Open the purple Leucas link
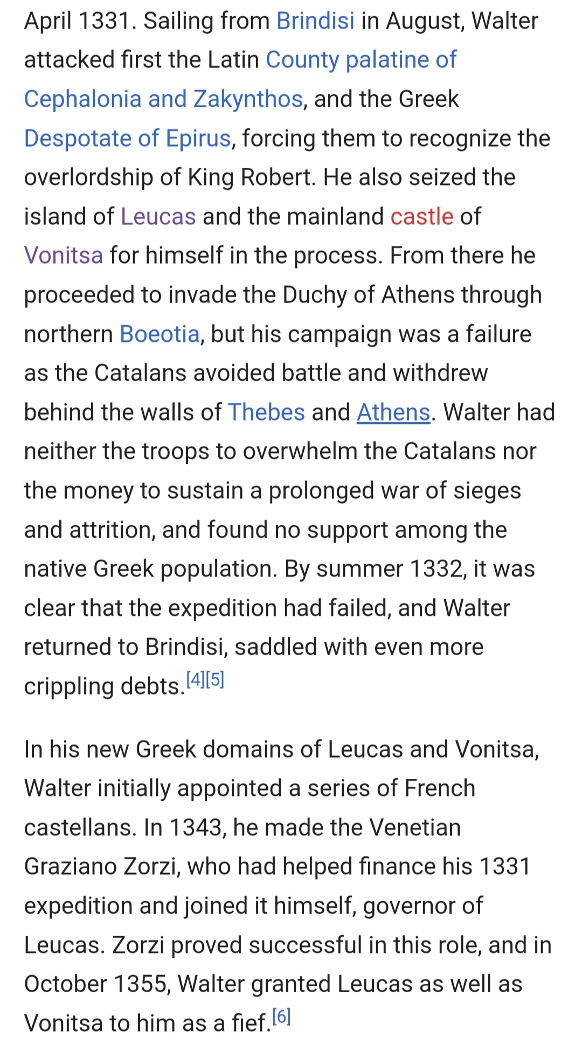The height and width of the screenshot is (1064, 582). (x=158, y=217)
